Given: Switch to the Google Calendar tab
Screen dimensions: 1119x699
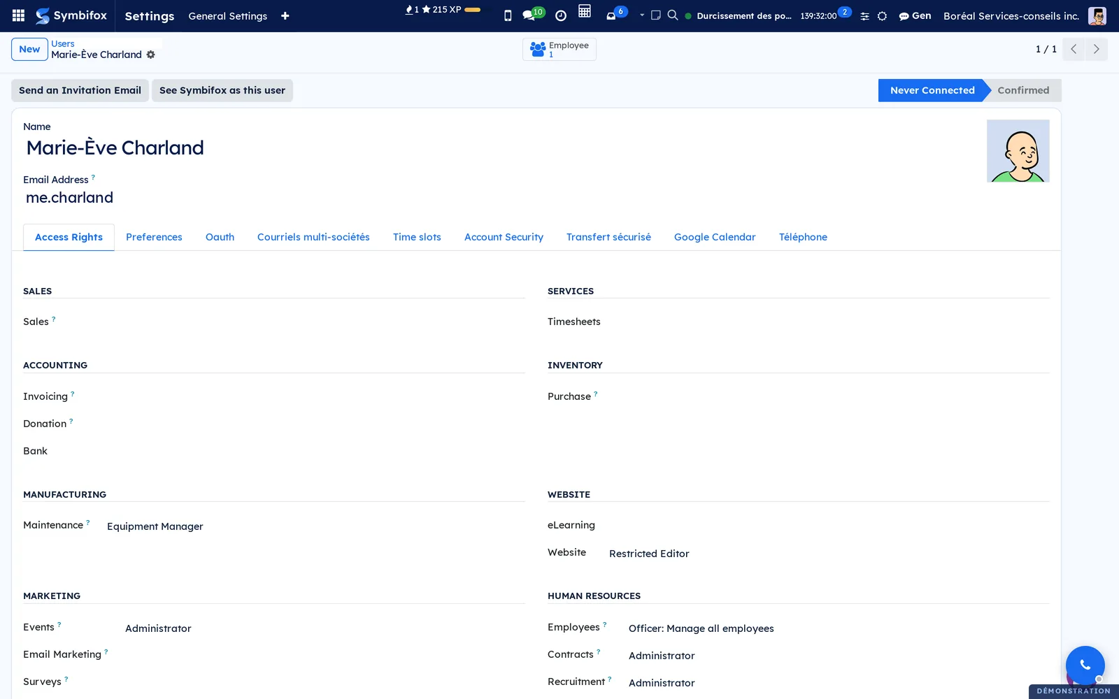Looking at the screenshot, I should [x=715, y=237].
